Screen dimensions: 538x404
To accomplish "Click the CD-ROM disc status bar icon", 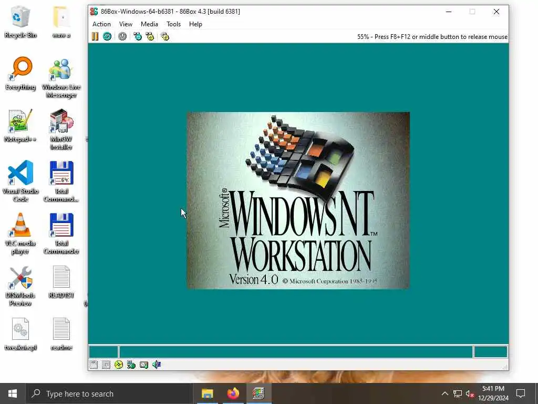I will tap(119, 365).
